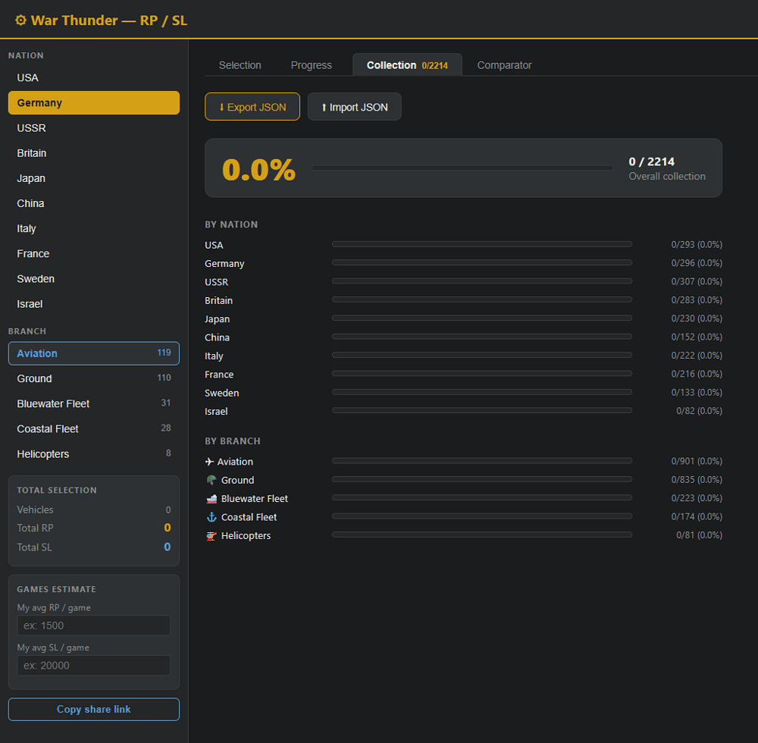Click the "0/901 (0.0%)" Aviation value

click(697, 461)
